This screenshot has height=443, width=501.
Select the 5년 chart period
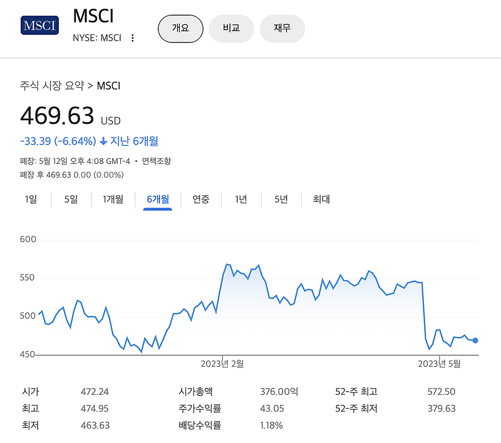(280, 199)
